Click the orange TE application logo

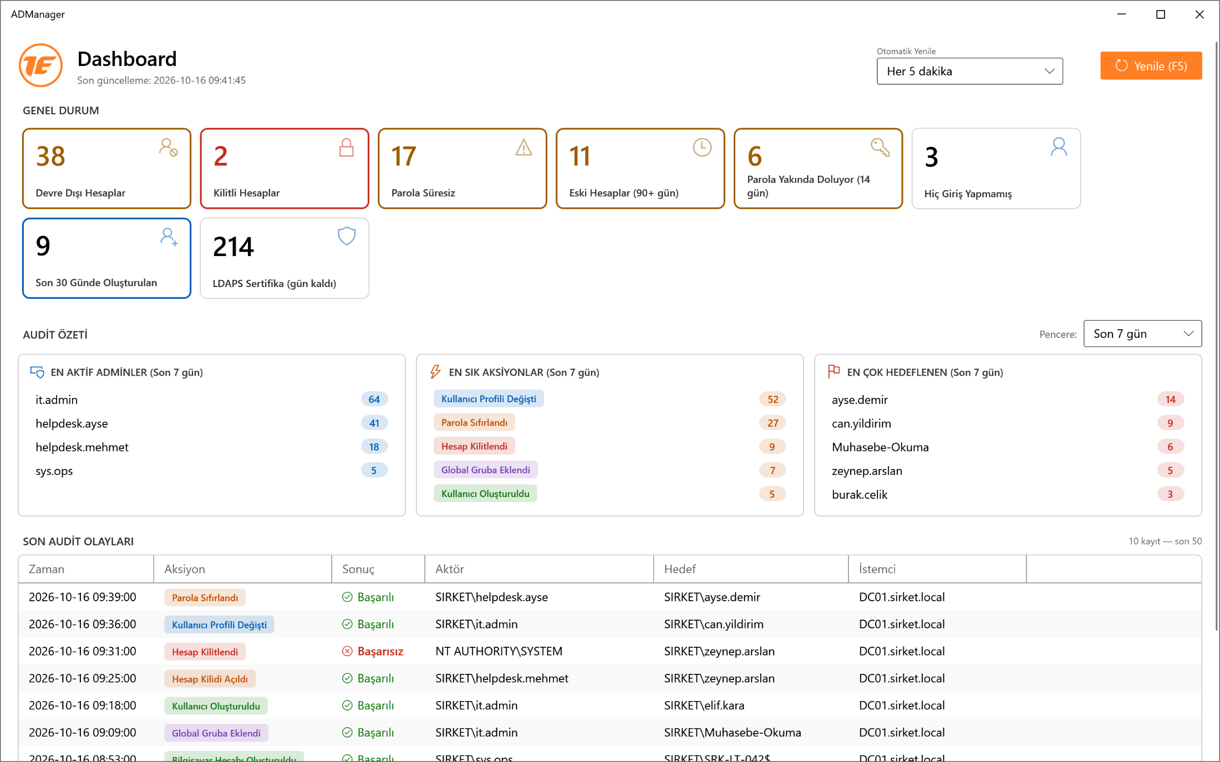click(40, 65)
